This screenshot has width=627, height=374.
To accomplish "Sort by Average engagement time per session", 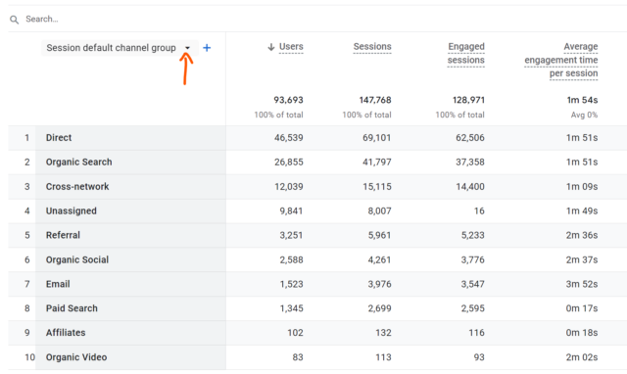I will 561,60.
